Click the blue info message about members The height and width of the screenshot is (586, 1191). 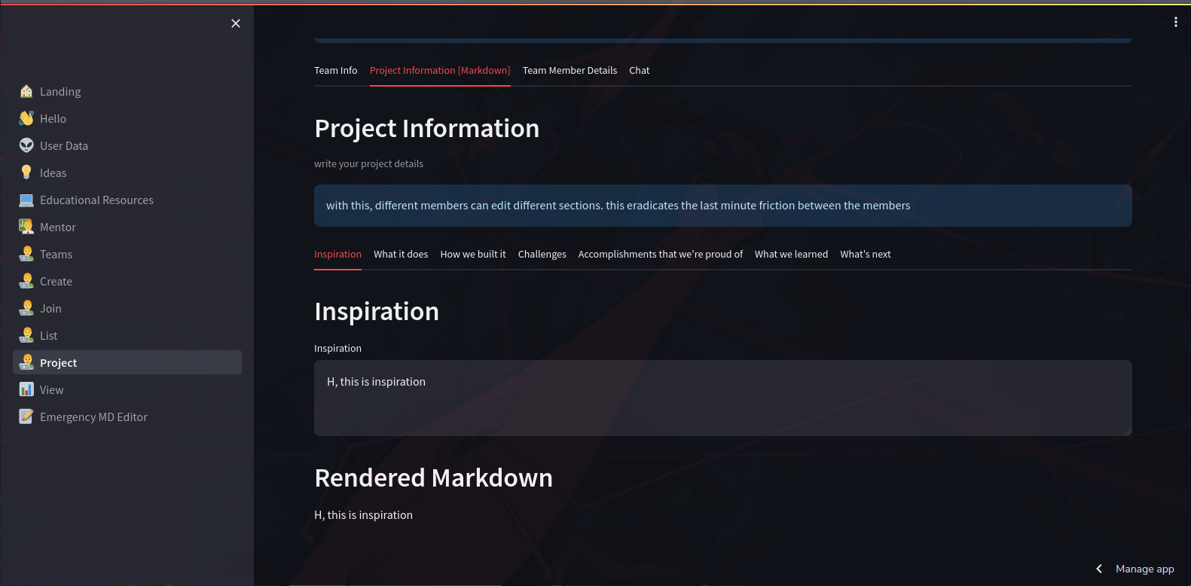point(722,206)
